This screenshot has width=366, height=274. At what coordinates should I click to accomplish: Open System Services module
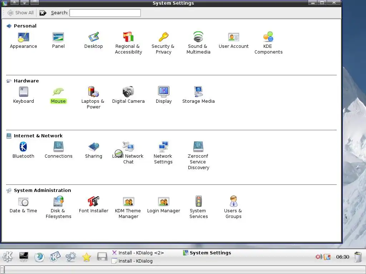[198, 208]
